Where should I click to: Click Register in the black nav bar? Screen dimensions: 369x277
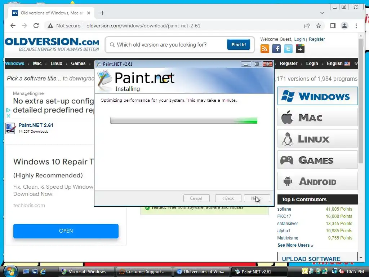289,63
